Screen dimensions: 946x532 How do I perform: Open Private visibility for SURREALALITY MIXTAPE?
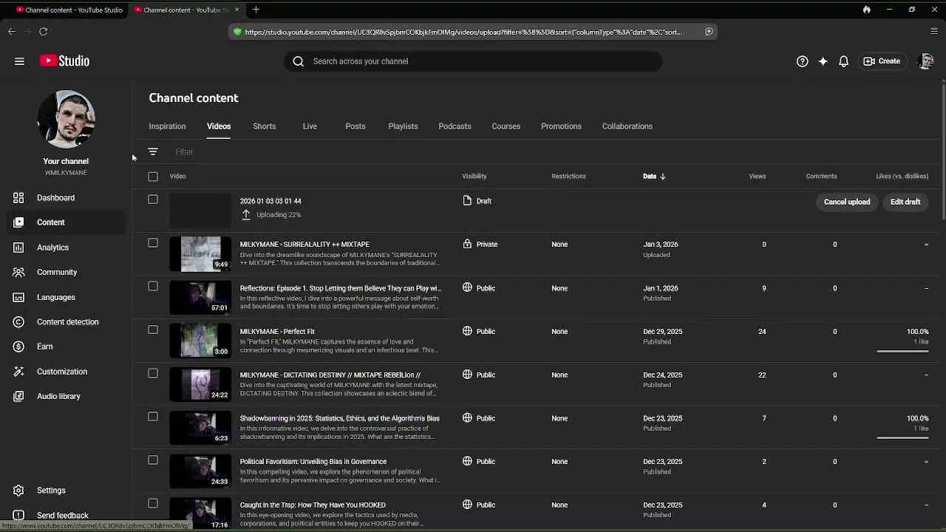pos(479,244)
